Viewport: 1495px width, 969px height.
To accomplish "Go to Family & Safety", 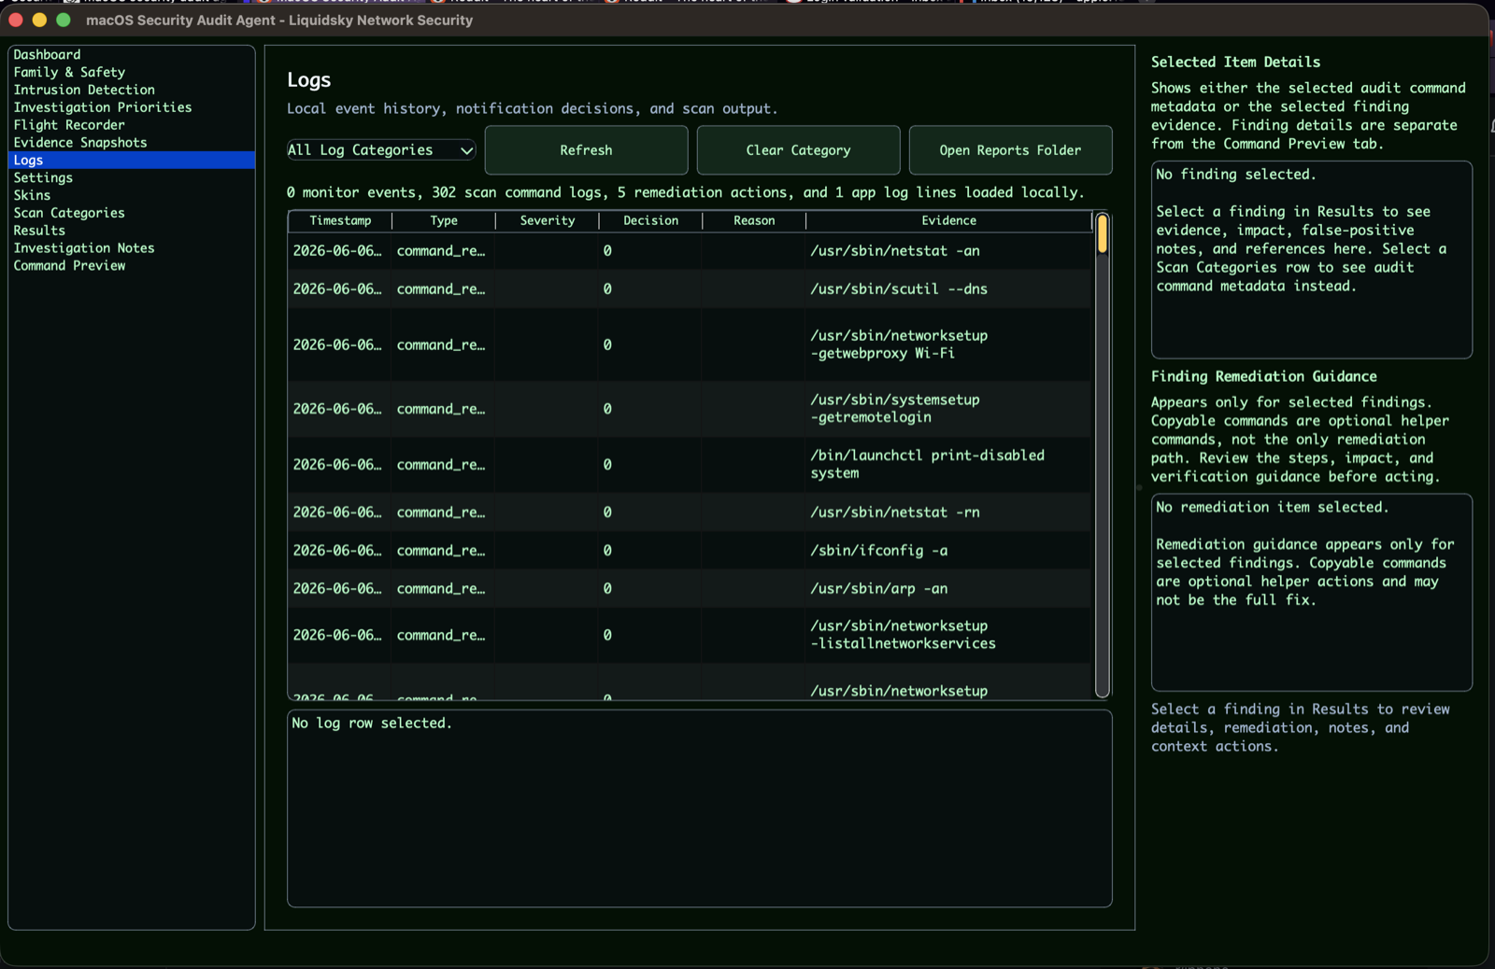I will coord(132,72).
